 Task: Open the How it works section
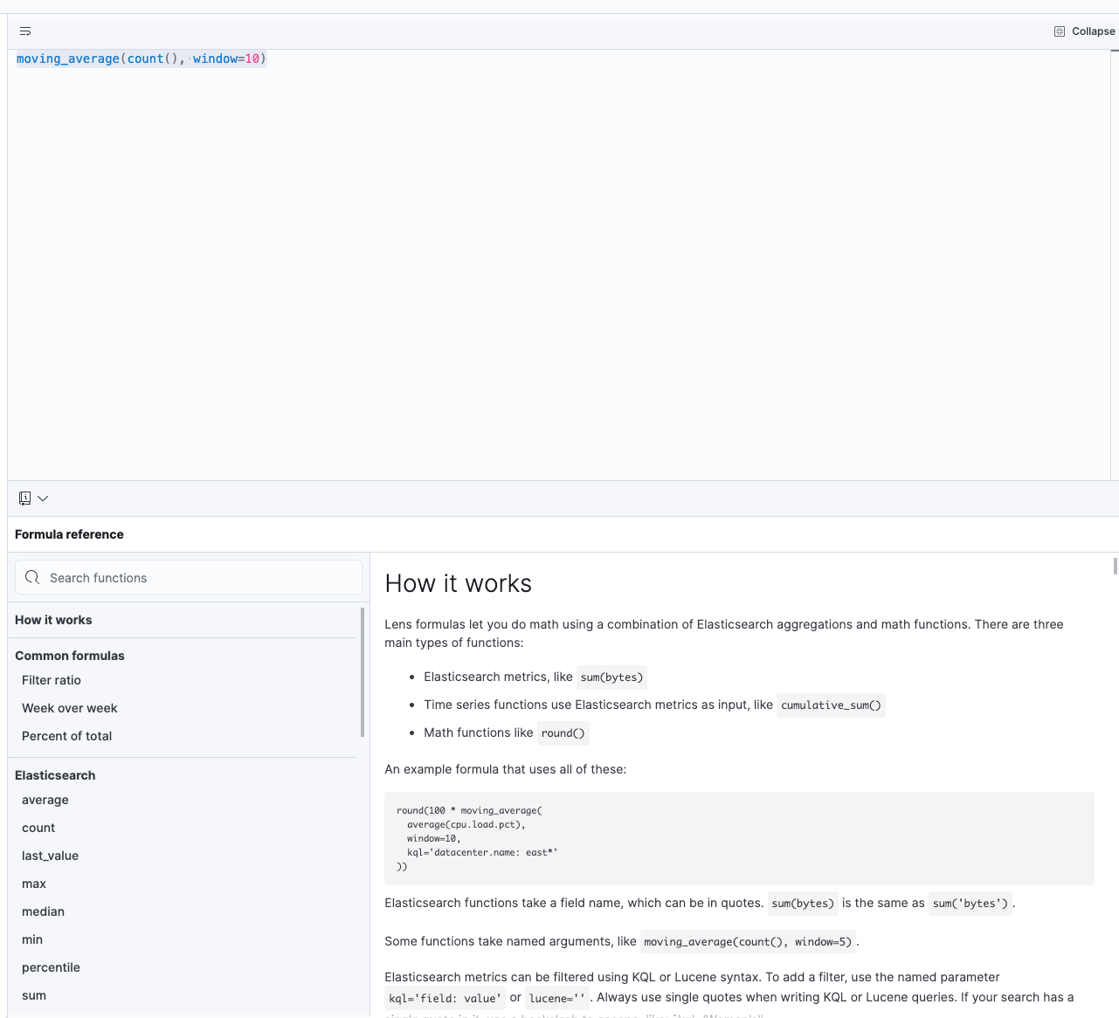(x=53, y=620)
